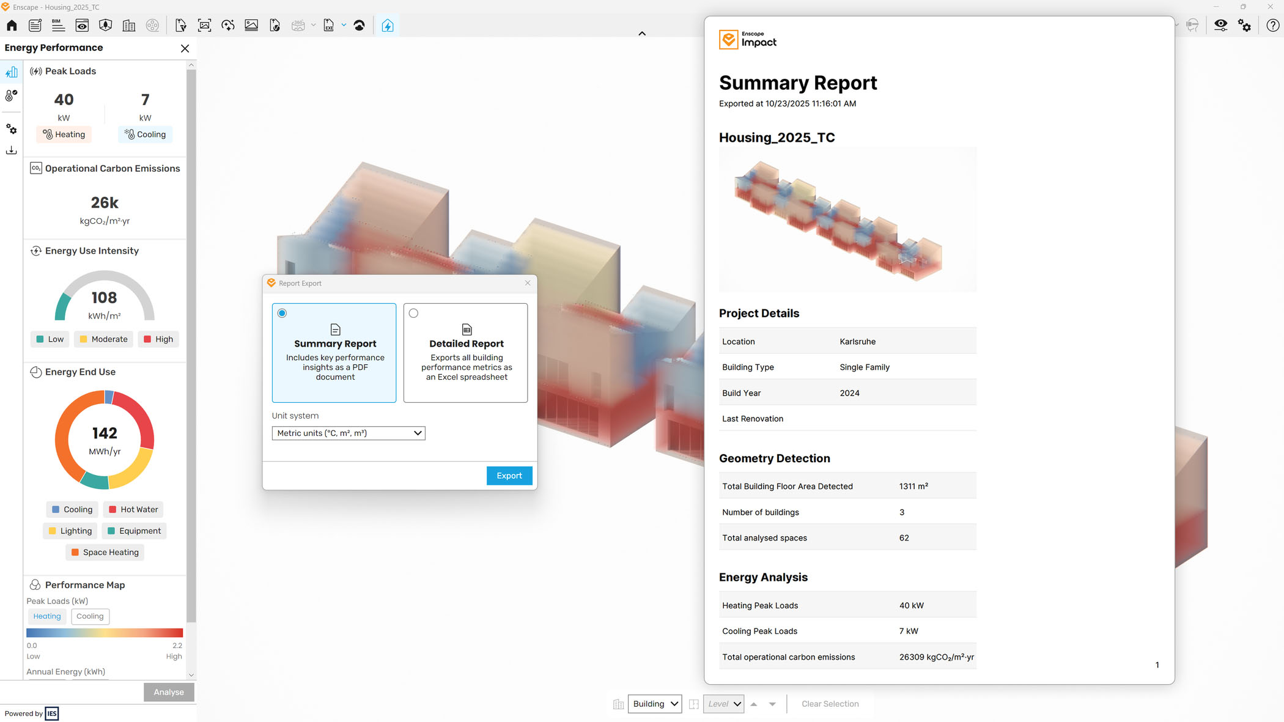Screen dimensions: 1284x722
Task: Open the energy performance settings gears
Action: coord(11,129)
